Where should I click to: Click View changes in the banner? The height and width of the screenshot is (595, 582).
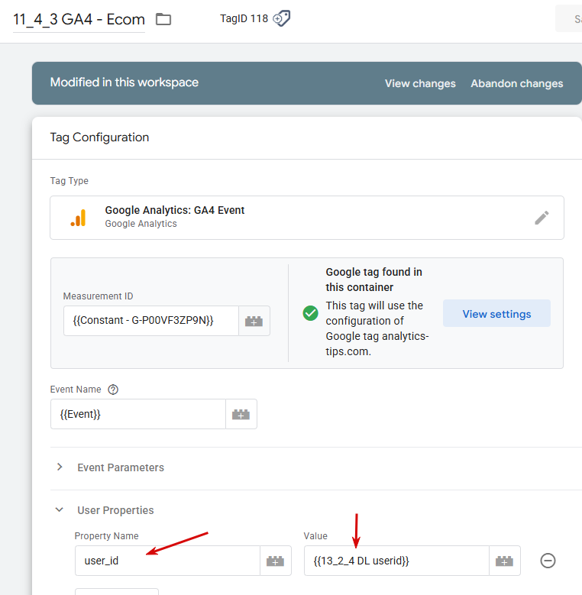[420, 83]
